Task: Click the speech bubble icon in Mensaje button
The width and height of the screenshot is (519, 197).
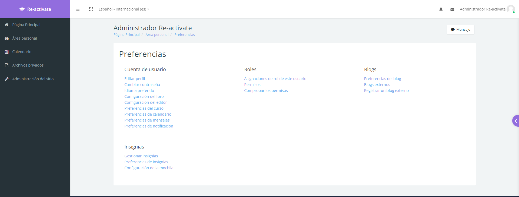Action: [x=453, y=30]
